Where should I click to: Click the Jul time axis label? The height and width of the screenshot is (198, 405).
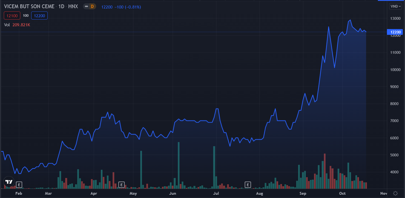216,194
